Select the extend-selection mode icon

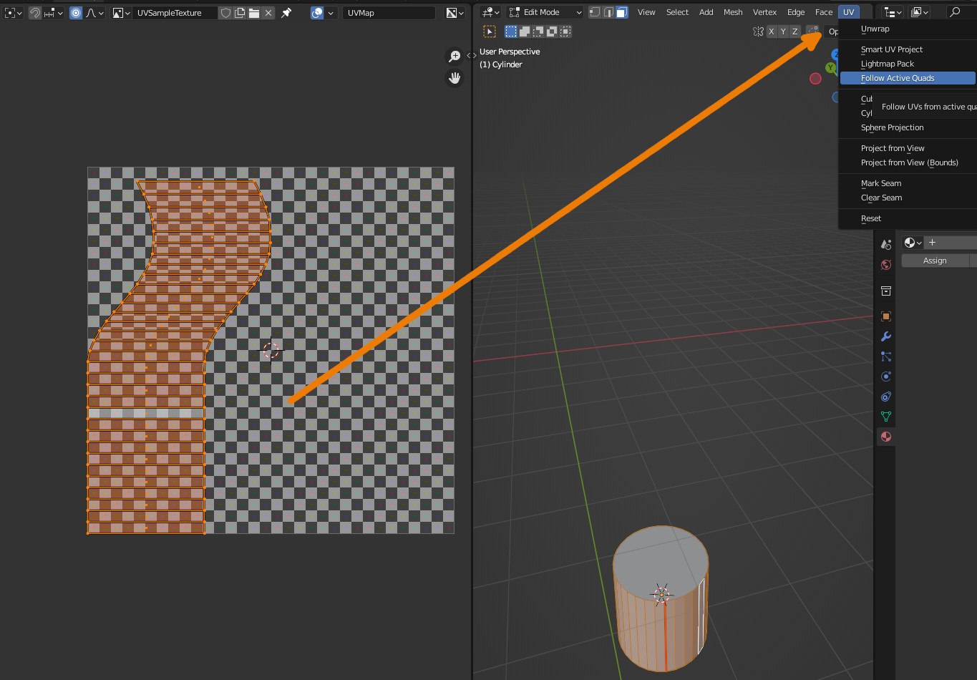(x=525, y=31)
